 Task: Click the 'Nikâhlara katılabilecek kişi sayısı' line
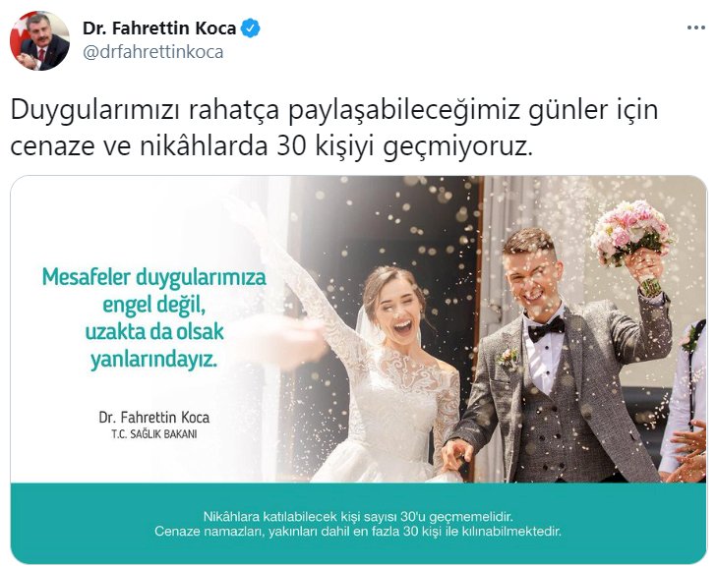click(358, 517)
